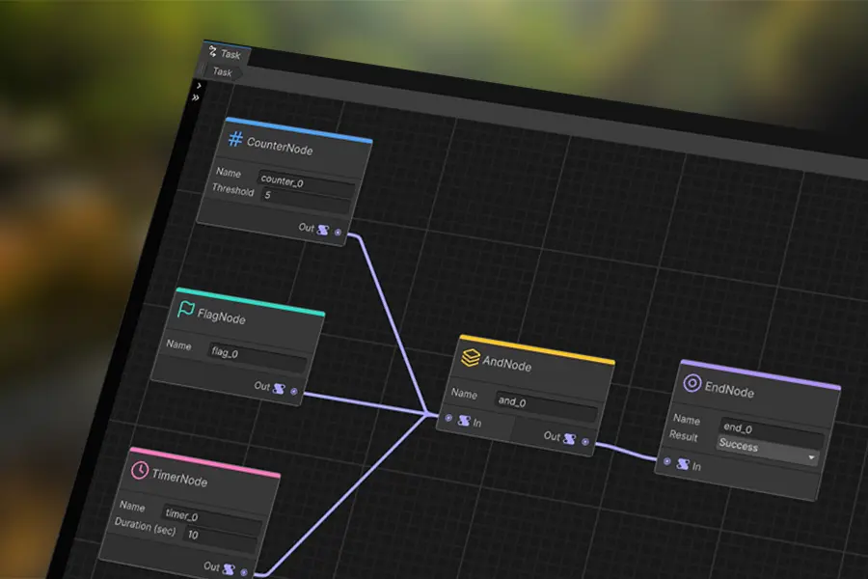This screenshot has width=868, height=579.
Task: Expand the single chevron side panel toggle
Action: pyautogui.click(x=199, y=86)
